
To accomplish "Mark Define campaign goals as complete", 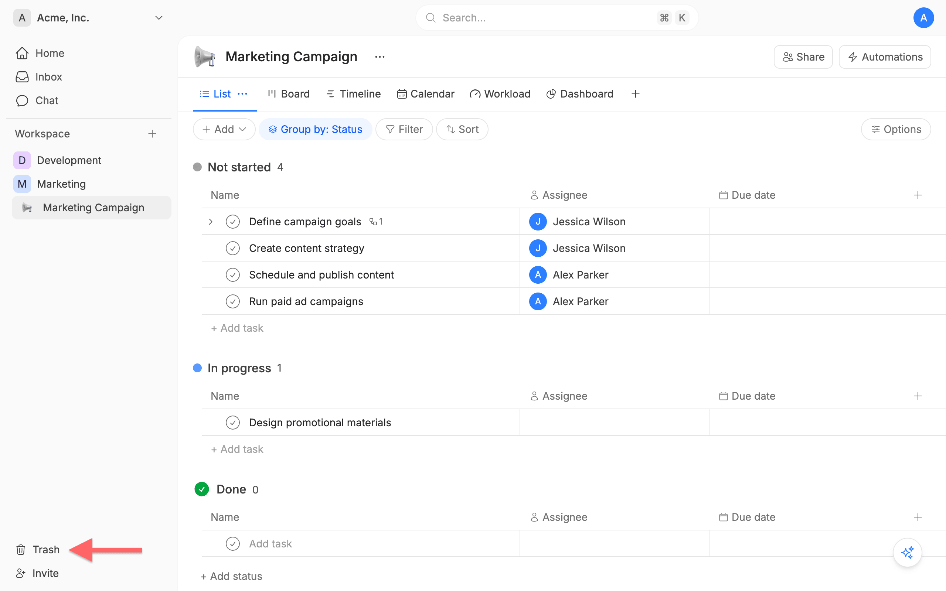I will (x=232, y=222).
